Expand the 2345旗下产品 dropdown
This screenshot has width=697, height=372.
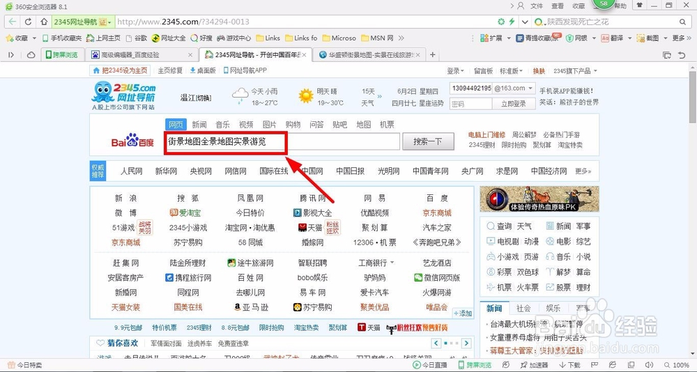click(x=575, y=70)
